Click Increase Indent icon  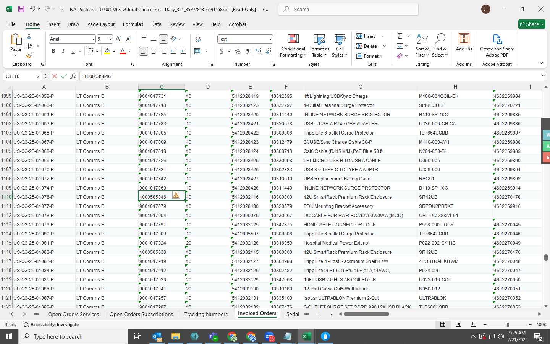coord(183,51)
